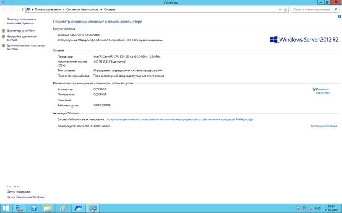342x213 pixels.
Task: Click the up-arrow navigation button
Action: click(23, 9)
